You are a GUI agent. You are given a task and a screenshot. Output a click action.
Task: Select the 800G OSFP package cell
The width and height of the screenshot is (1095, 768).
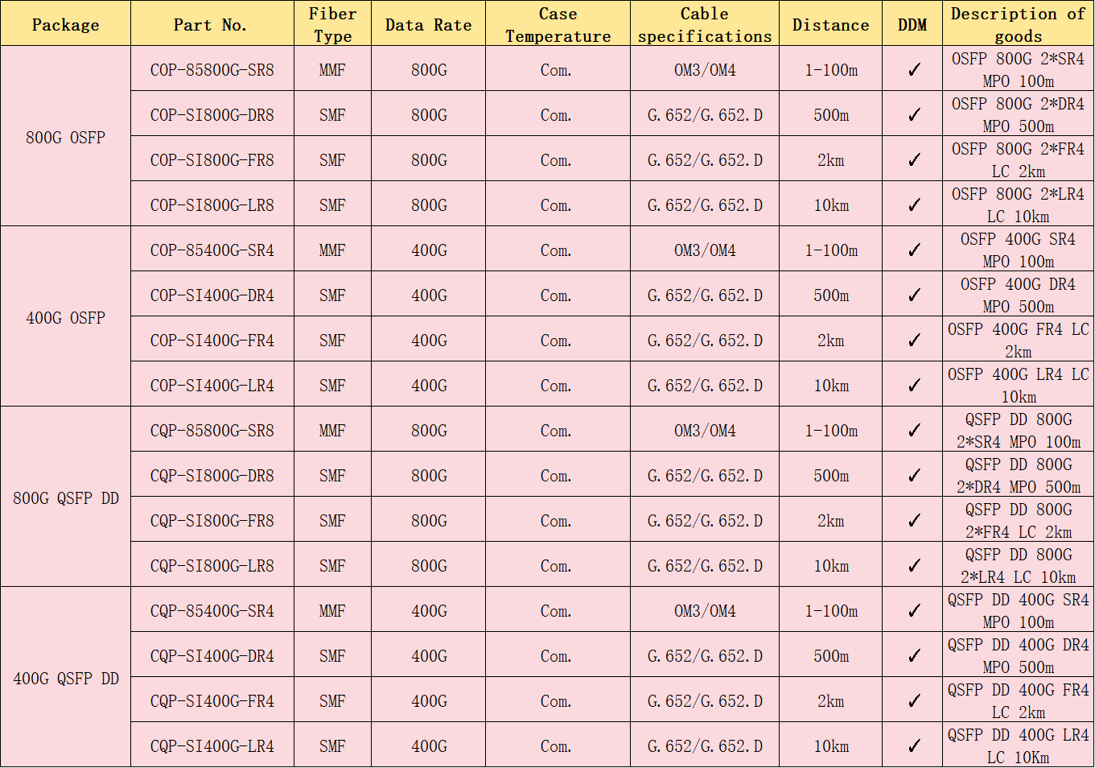point(66,136)
